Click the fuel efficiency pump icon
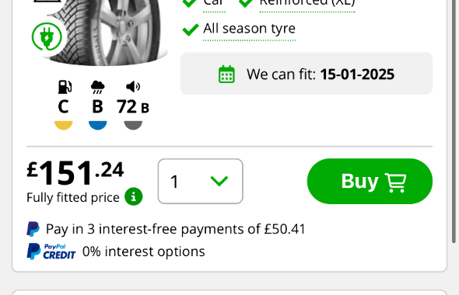459x295 pixels. click(65, 87)
